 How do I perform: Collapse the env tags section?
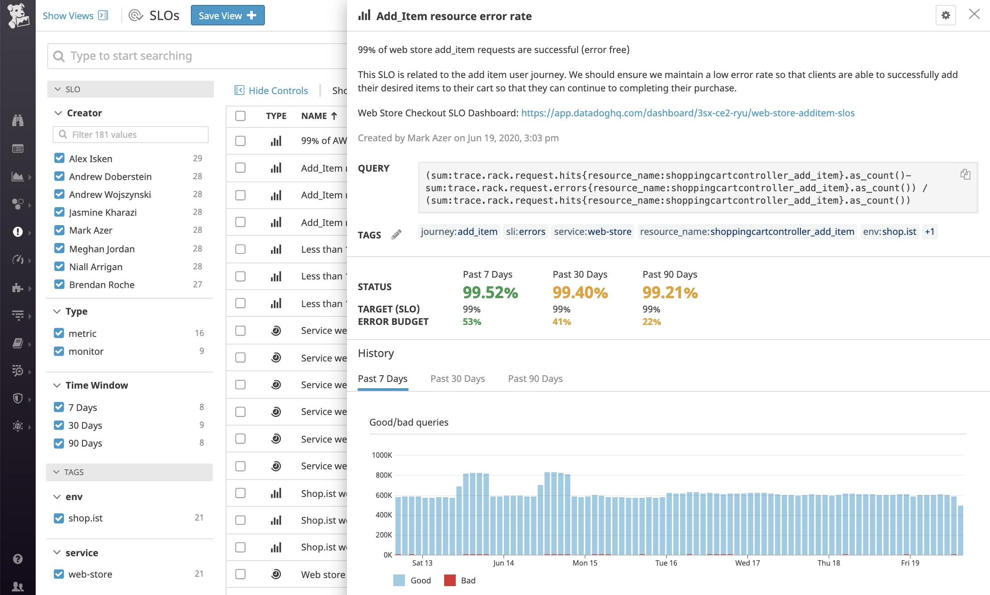point(57,497)
